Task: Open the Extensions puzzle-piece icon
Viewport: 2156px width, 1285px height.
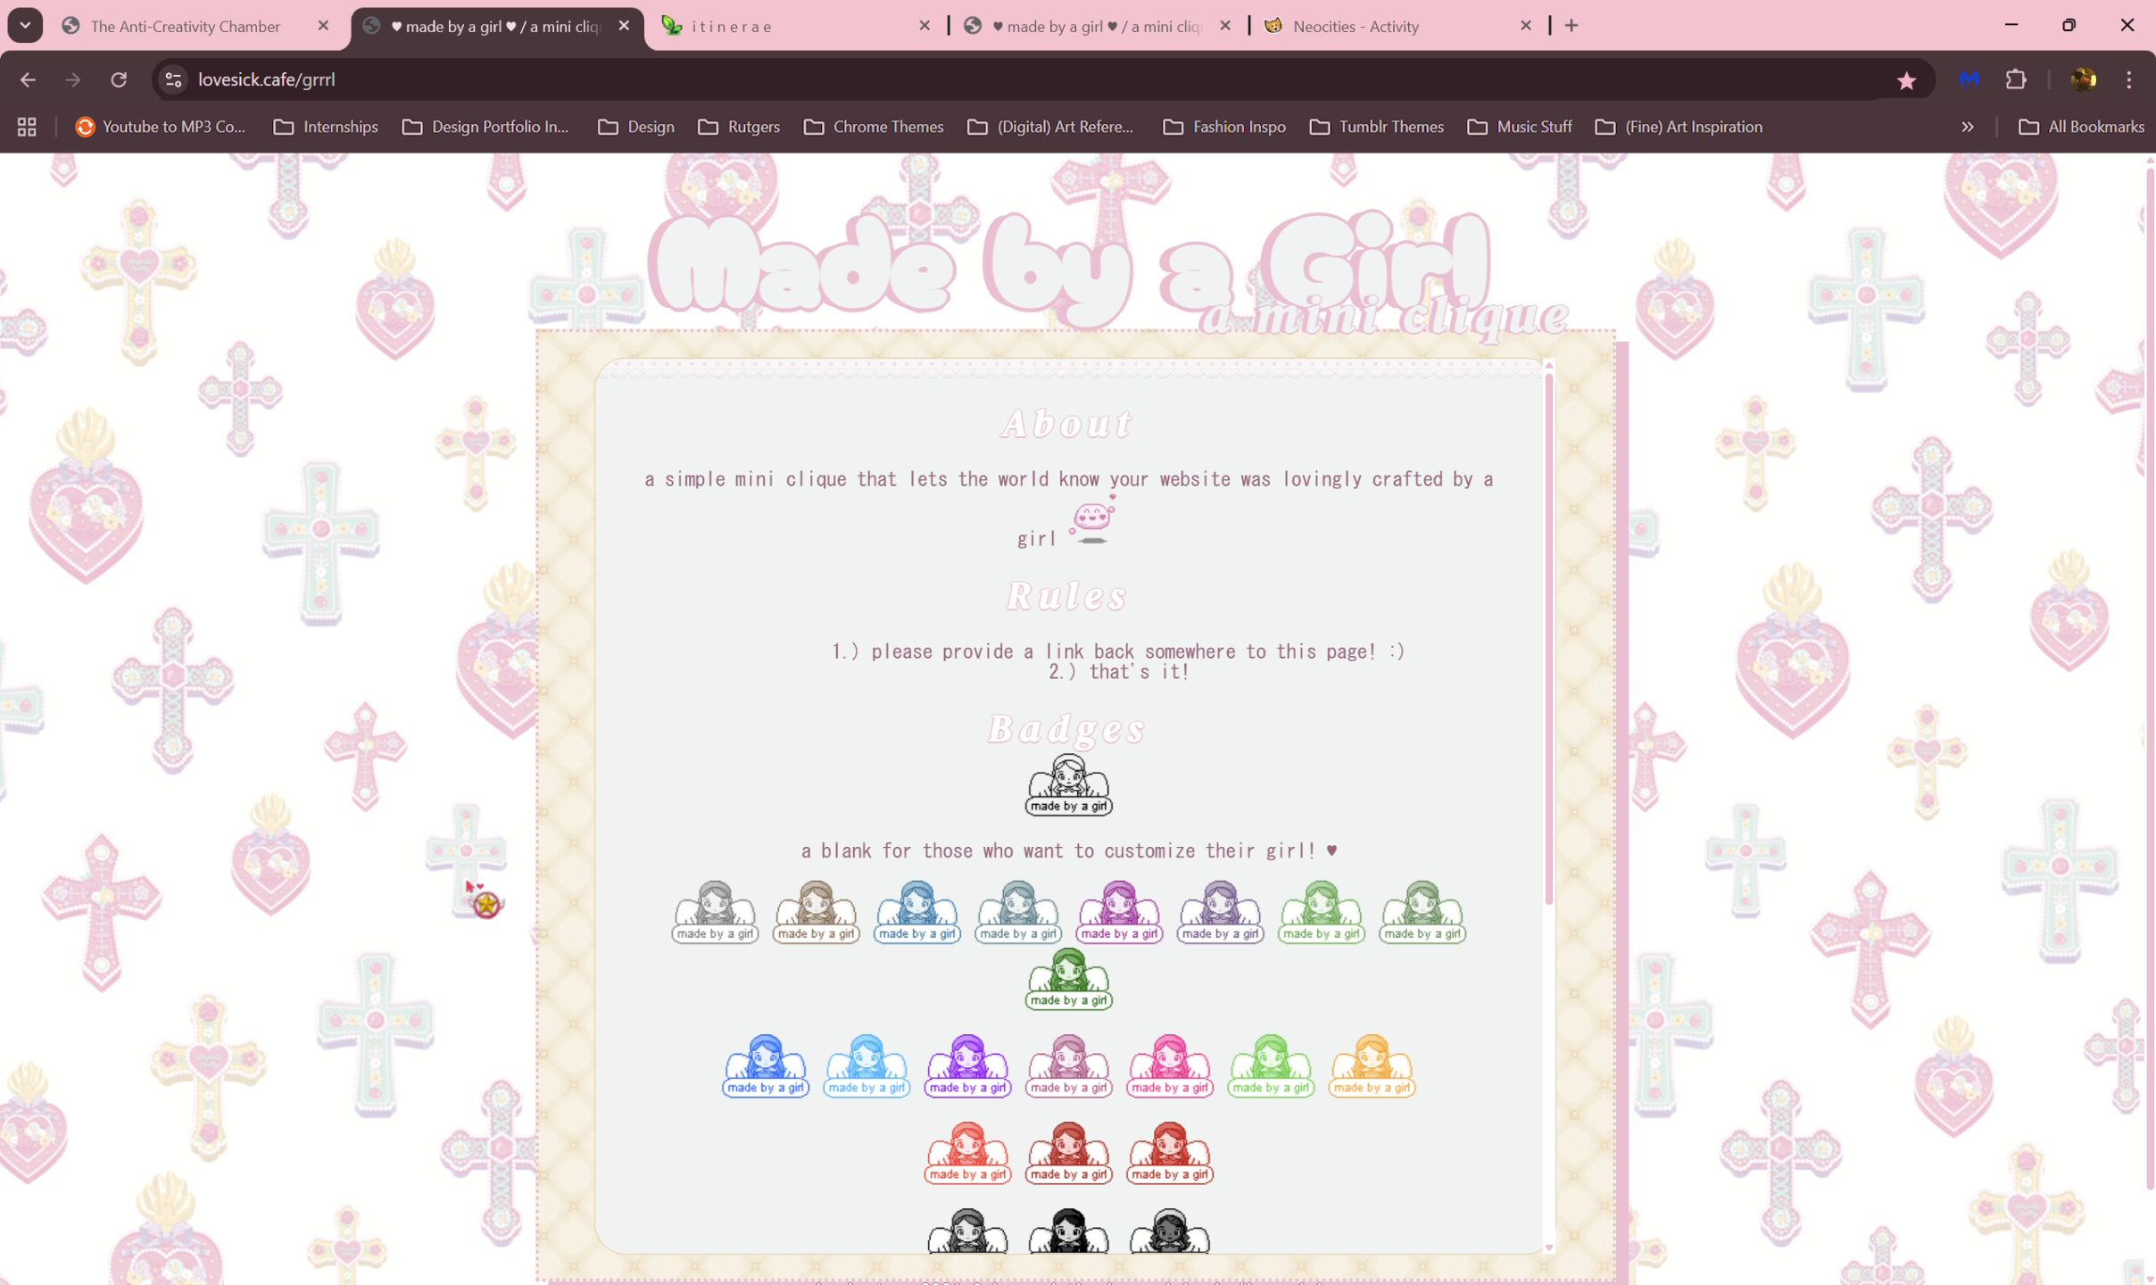Action: [x=2016, y=79]
